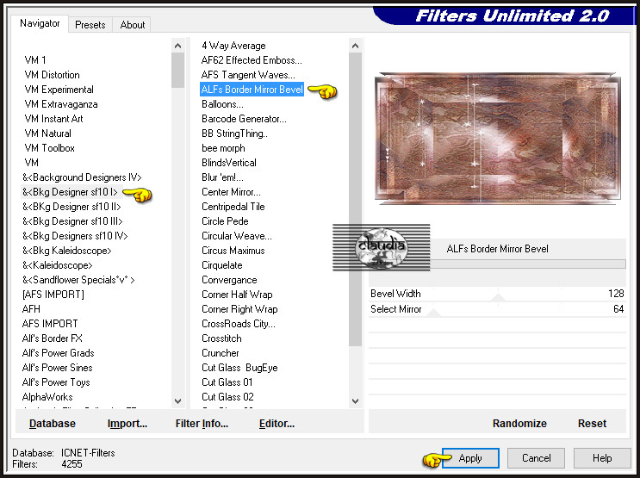Click category list scroll-down arrow
Viewport: 640px width, 478px height.
[x=178, y=400]
